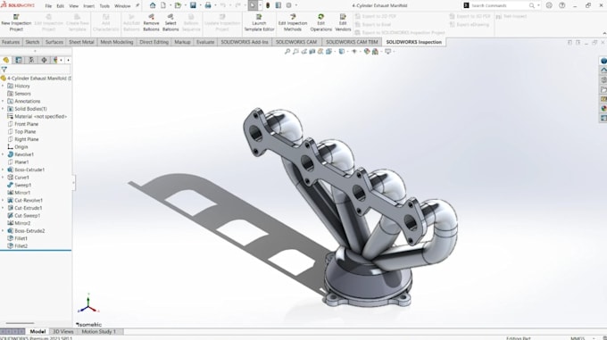This screenshot has width=607, height=340.
Task: Click the Previous View icon
Action: click(303, 52)
